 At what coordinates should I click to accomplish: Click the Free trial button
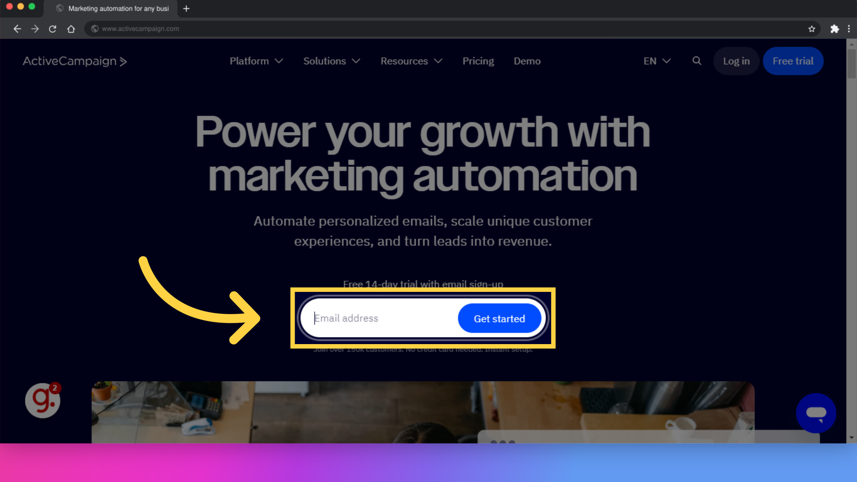tap(793, 61)
